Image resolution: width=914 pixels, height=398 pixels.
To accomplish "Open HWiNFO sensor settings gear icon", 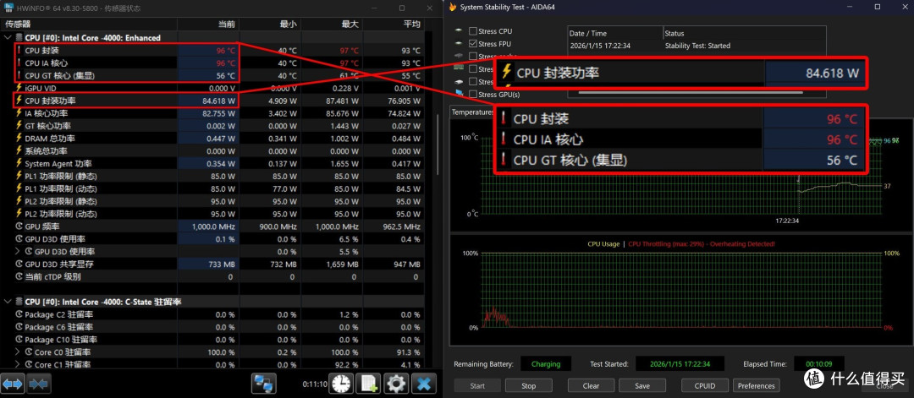I will pyautogui.click(x=396, y=384).
